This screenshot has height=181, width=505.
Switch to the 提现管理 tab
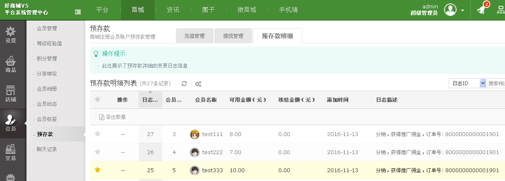[x=233, y=36]
